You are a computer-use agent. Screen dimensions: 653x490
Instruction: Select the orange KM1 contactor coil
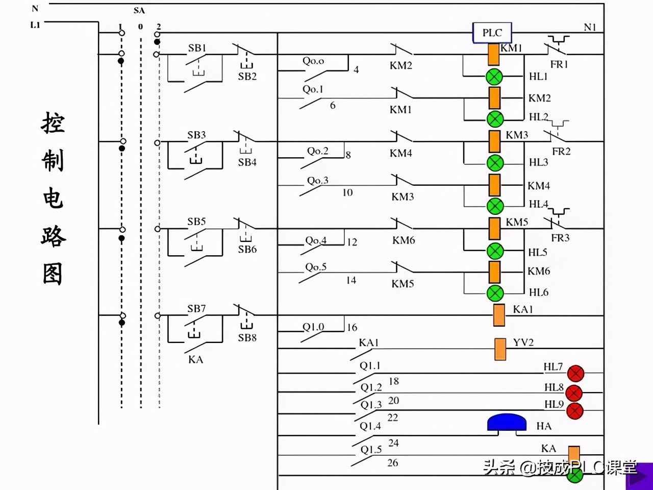tap(493, 54)
